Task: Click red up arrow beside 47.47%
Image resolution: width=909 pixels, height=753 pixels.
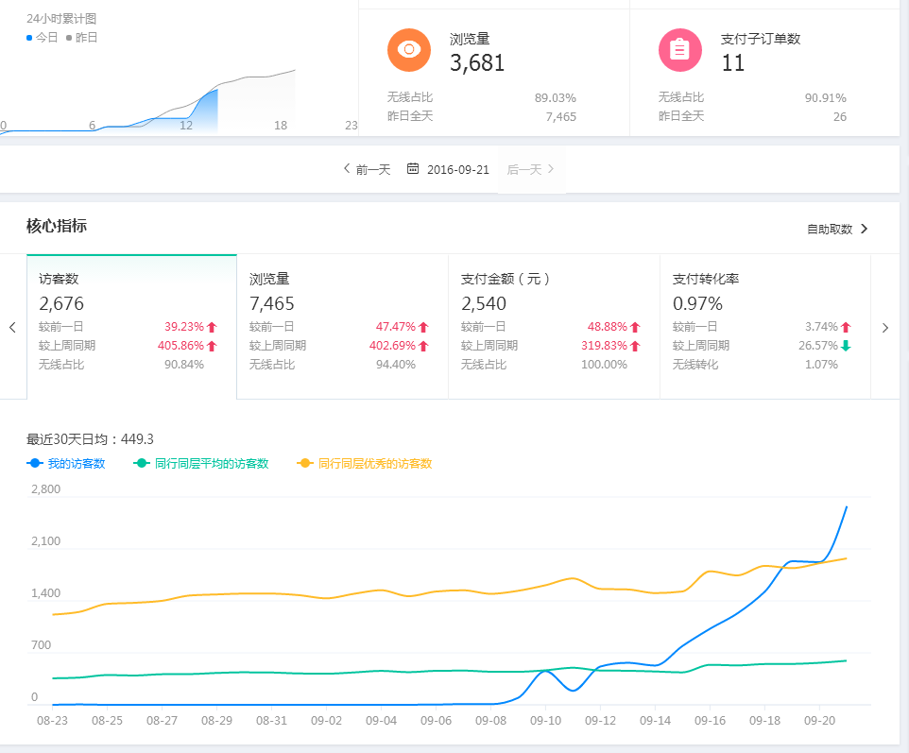Action: pyautogui.click(x=423, y=327)
